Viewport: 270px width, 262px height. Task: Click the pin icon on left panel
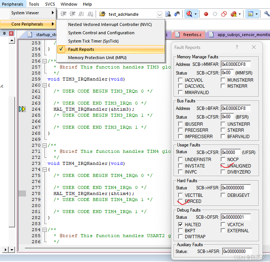pos(4,34)
